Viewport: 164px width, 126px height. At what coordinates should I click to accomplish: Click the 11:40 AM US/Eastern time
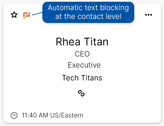click(x=52, y=115)
